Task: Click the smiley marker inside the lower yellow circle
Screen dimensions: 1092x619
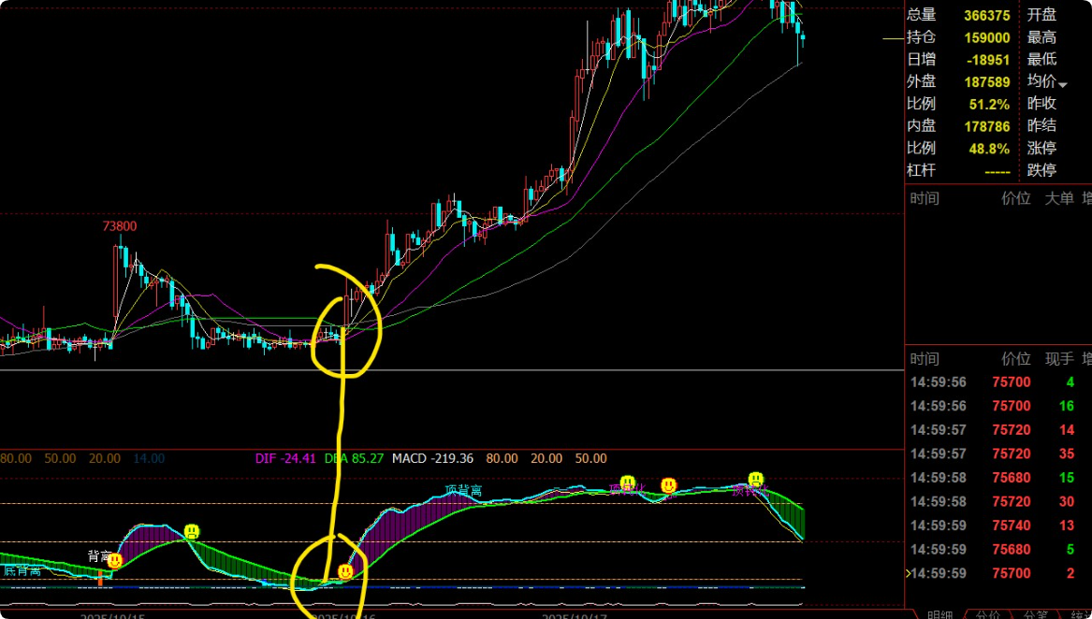Action: click(345, 570)
